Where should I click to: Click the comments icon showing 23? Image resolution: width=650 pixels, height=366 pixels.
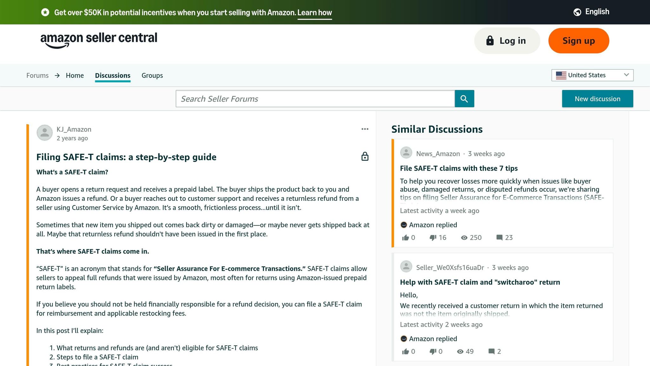499,238
